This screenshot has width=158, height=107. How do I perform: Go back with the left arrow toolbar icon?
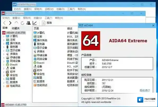4,23
